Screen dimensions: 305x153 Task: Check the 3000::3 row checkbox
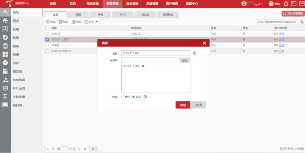47,34
